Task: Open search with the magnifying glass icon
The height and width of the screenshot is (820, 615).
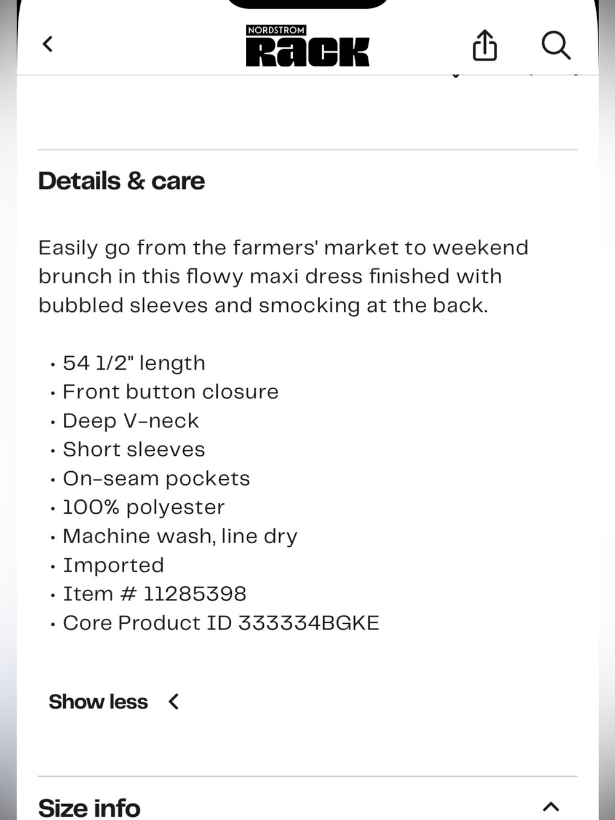Action: click(x=556, y=46)
